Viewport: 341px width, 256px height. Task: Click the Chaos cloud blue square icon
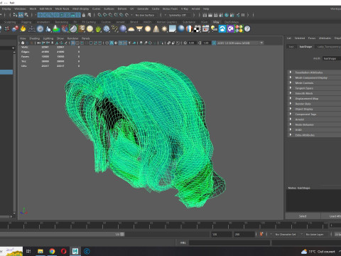[x=222, y=29]
